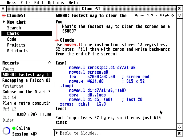This screenshot has height=137, width=183.
Task: Click the window close box icon
Action: point(3,9)
